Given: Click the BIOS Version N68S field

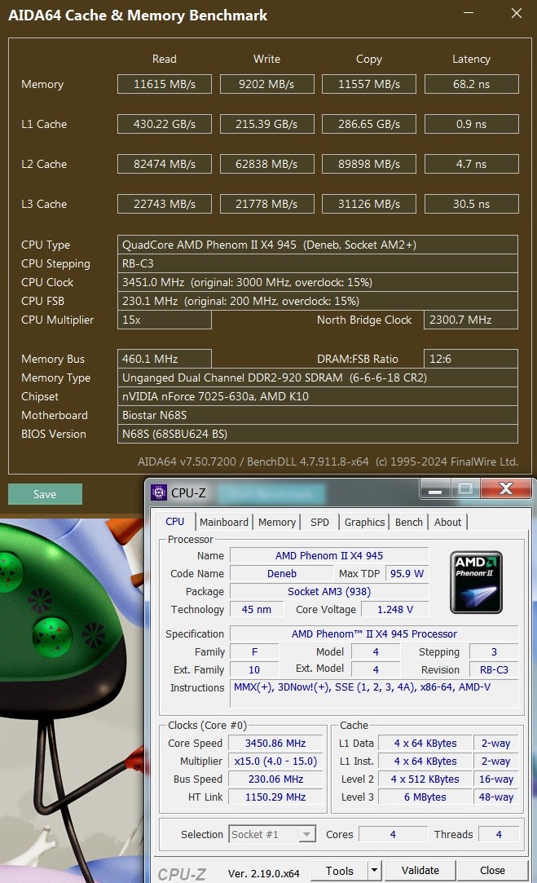Looking at the screenshot, I should (x=318, y=434).
